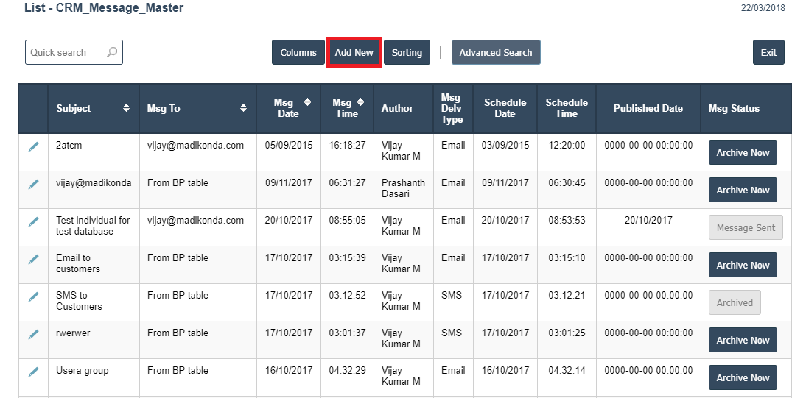Open edit pencil for Test individual message
Screen dimensions: 806x398
tap(33, 221)
